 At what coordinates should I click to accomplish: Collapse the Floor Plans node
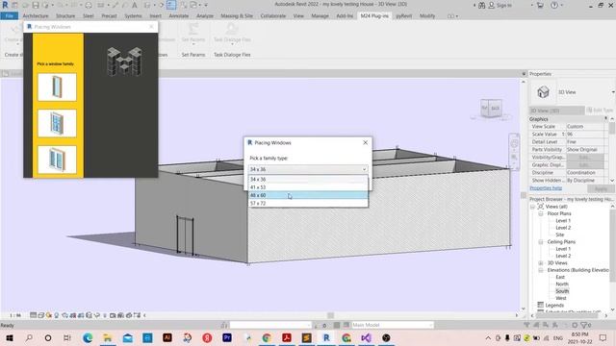[541, 213]
